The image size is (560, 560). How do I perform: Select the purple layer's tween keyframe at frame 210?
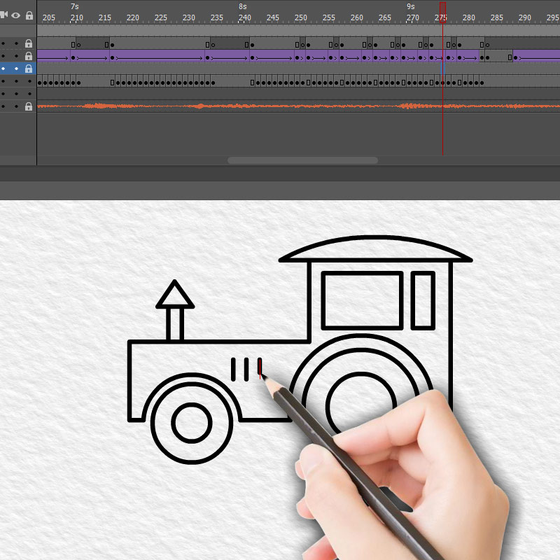[x=73, y=57]
